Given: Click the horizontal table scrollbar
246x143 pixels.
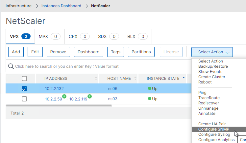Looking at the screenshot, I should tap(59, 106).
